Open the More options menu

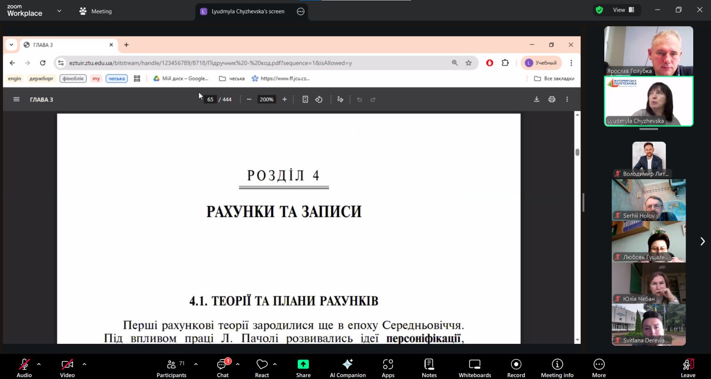(599, 368)
